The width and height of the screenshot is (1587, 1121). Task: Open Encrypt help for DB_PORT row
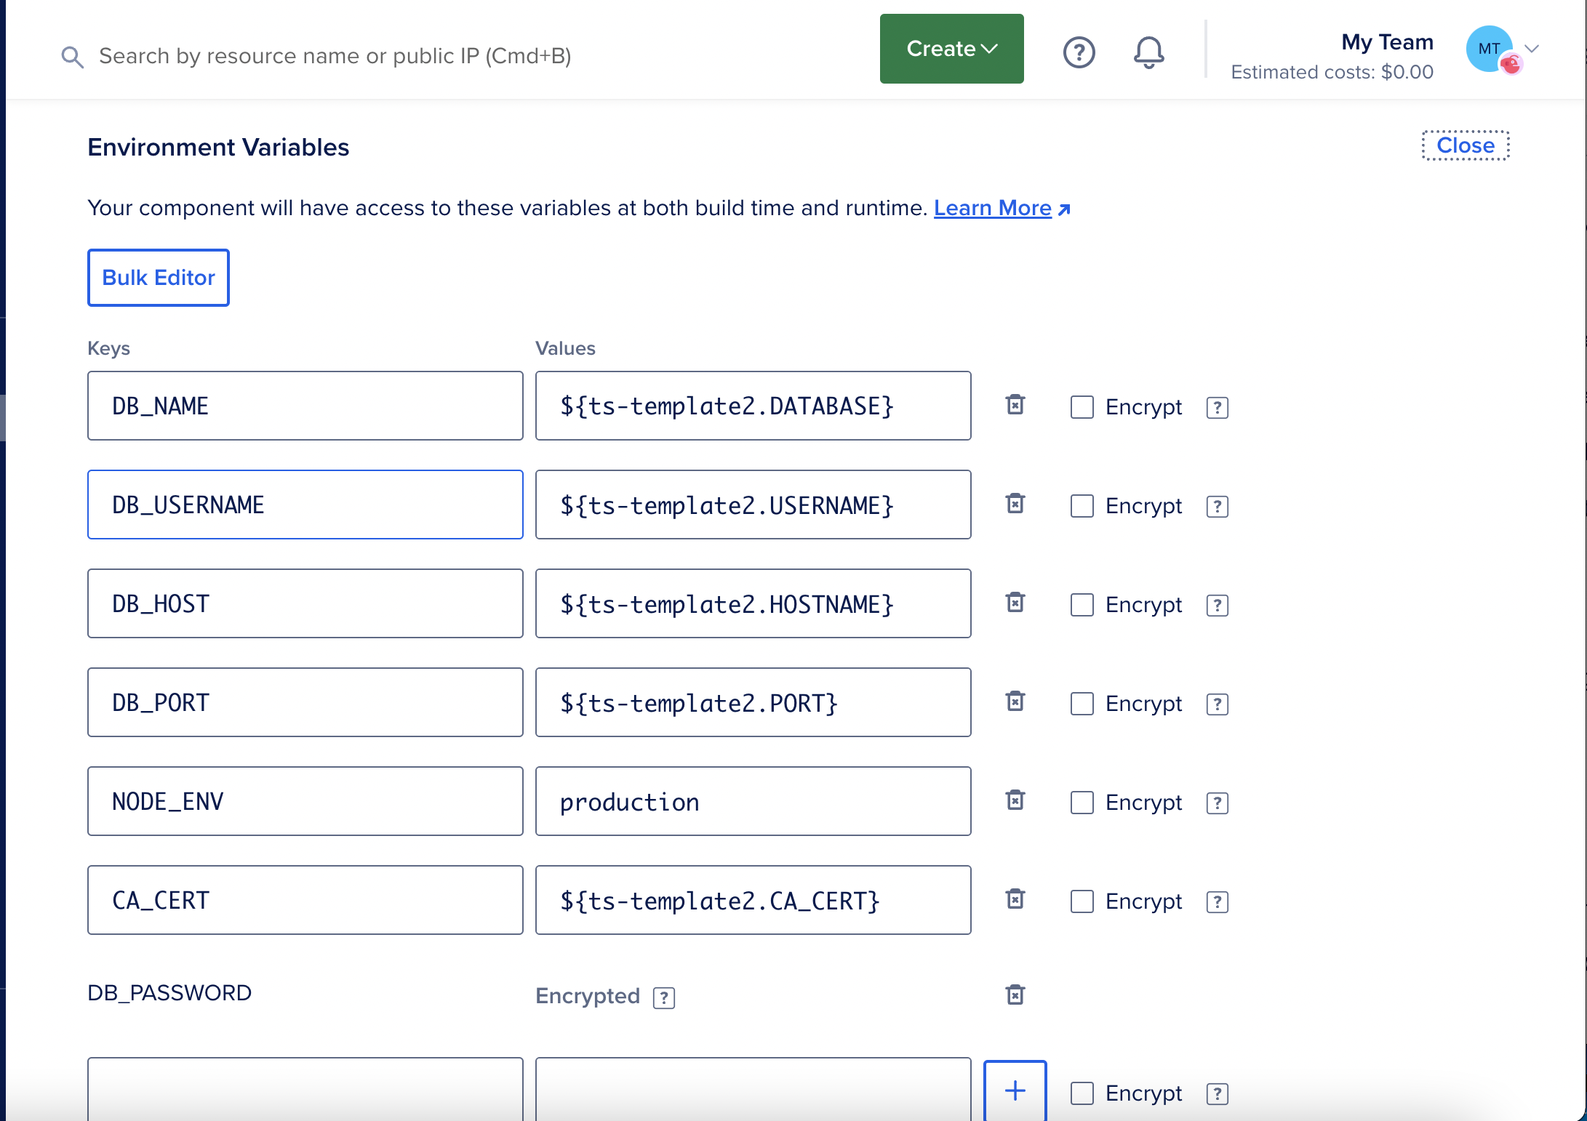pyautogui.click(x=1218, y=704)
